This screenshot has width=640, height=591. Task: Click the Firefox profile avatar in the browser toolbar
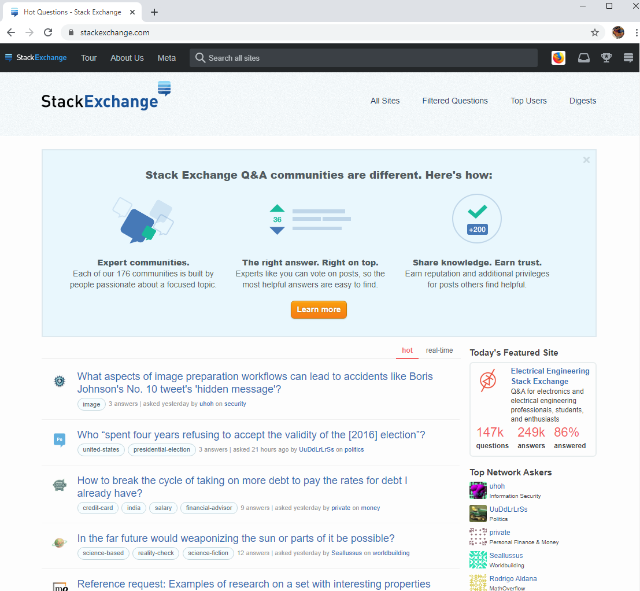click(618, 32)
